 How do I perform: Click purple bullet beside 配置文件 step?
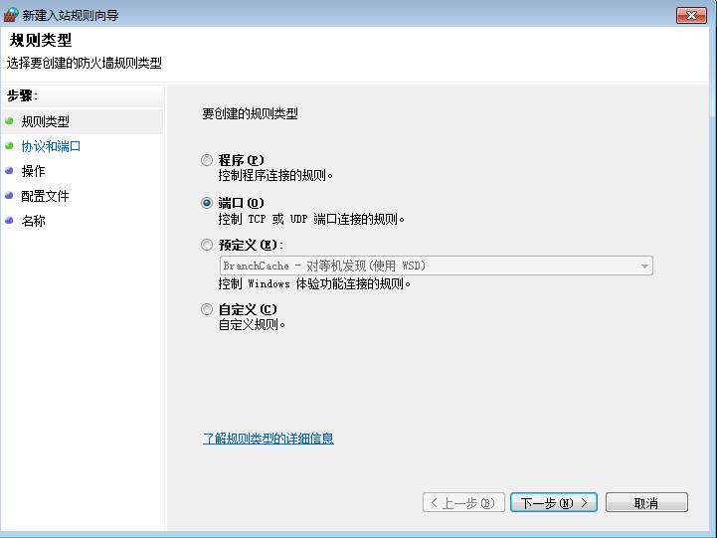point(9,195)
